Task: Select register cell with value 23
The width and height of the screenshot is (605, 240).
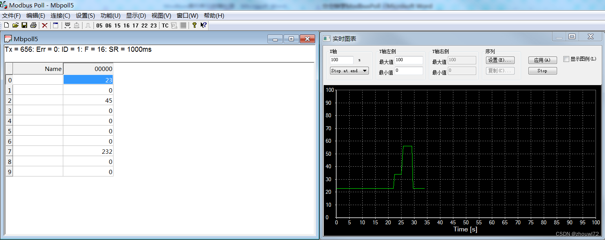Action: tap(88, 80)
